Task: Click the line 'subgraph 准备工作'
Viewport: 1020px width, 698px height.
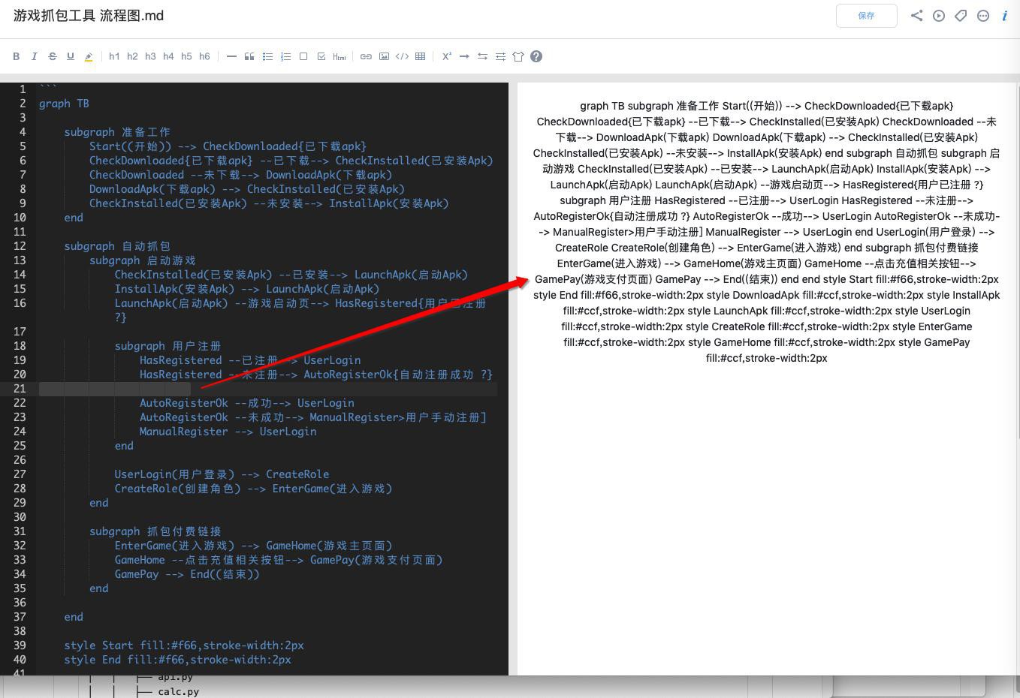Action: point(117,132)
